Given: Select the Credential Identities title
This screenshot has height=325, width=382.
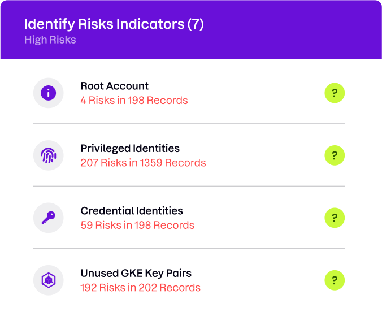Looking at the screenshot, I should tap(132, 211).
